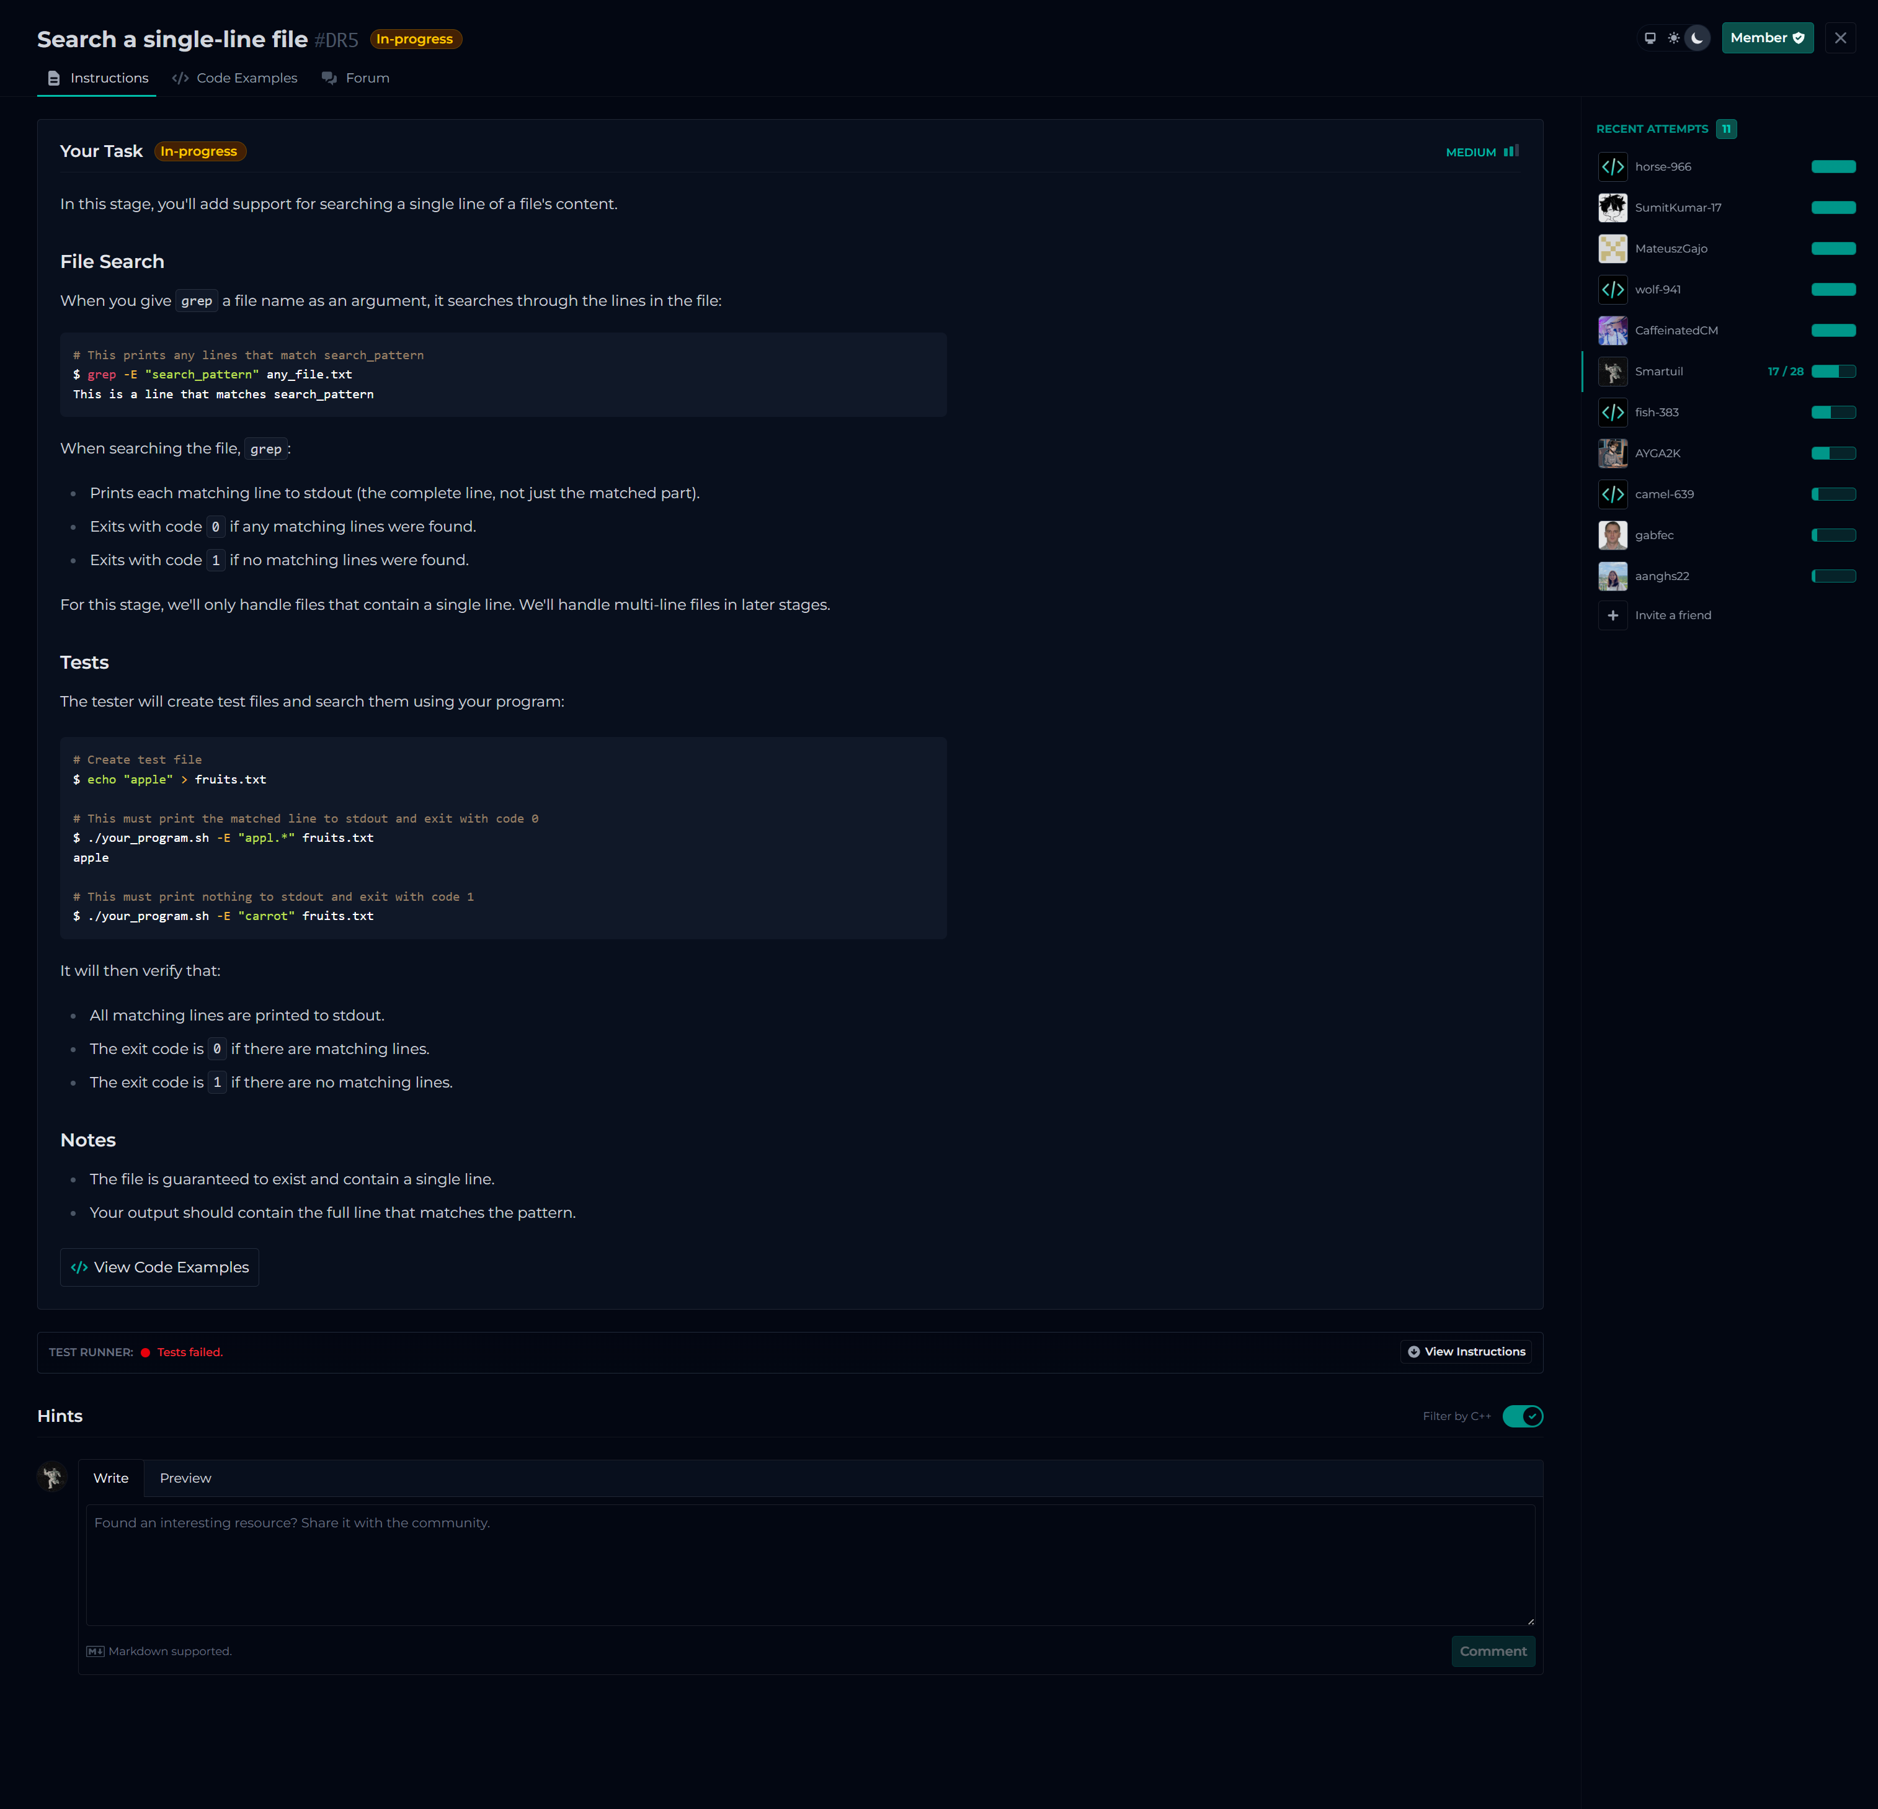Click into the hint comment text area
This screenshot has height=1809, width=1878.
click(809, 1564)
